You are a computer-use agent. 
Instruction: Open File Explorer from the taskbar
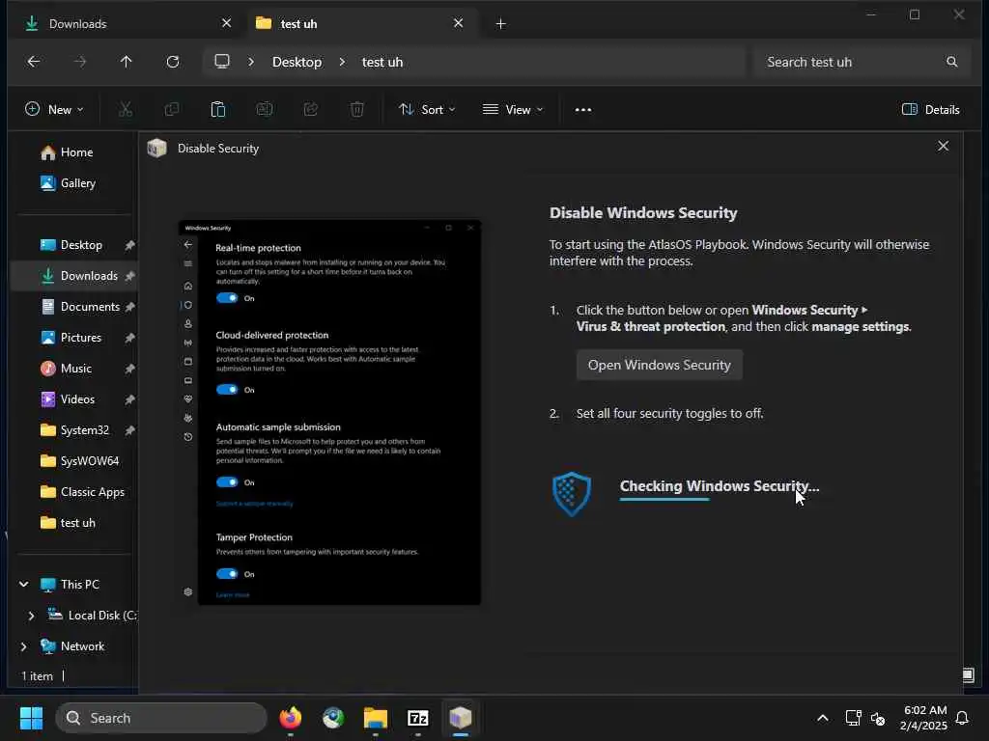tap(376, 718)
